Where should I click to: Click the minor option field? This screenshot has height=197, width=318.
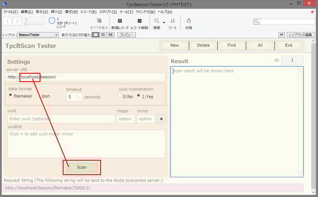click(146, 119)
